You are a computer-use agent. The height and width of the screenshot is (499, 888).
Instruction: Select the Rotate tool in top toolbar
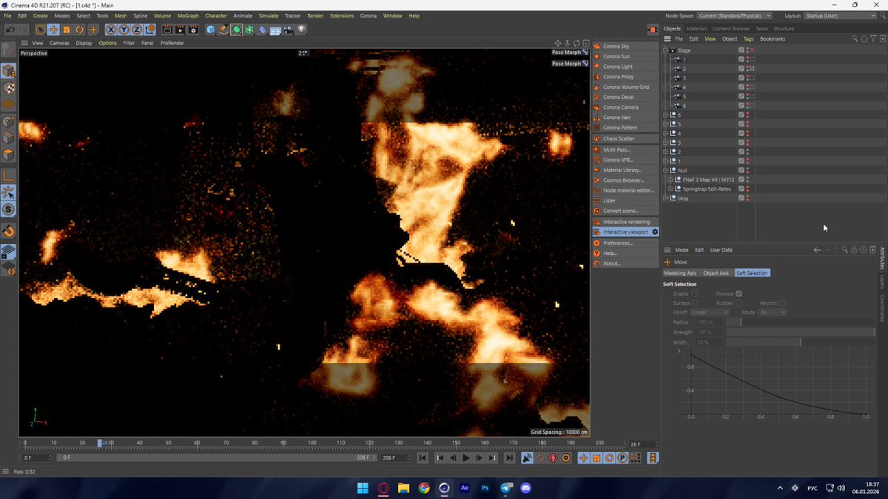click(x=80, y=30)
